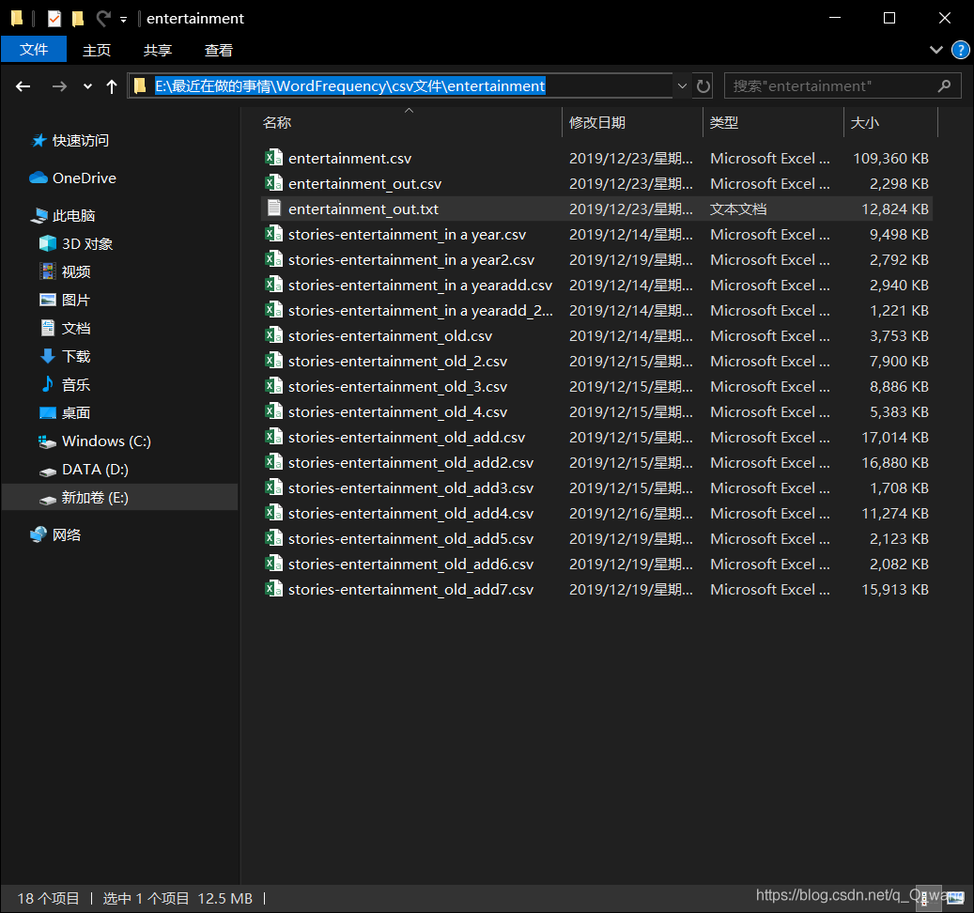Screen dimensions: 974x913
Task: Click text file icon of entertainment_out.txt
Action: pyautogui.click(x=274, y=209)
